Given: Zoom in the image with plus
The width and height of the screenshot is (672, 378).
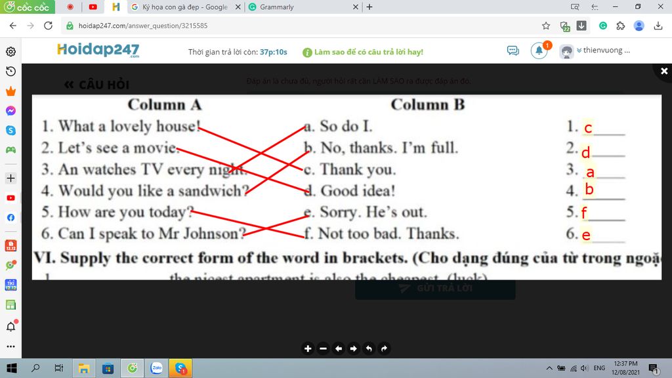Looking at the screenshot, I should click(308, 348).
